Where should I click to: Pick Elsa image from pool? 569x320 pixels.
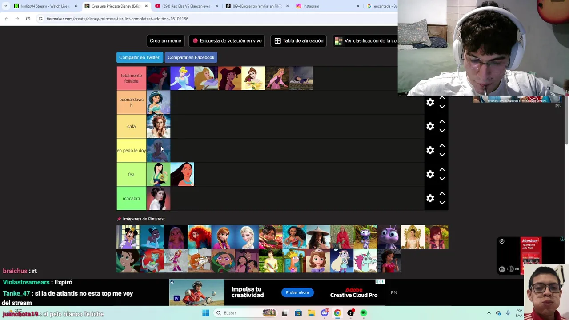(x=247, y=237)
